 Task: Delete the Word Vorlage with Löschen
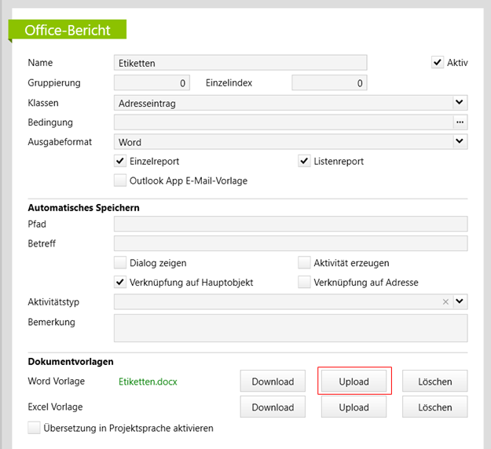tap(434, 381)
